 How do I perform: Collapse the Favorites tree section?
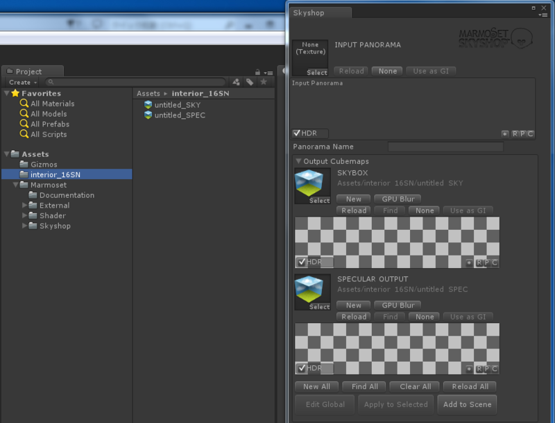point(7,93)
